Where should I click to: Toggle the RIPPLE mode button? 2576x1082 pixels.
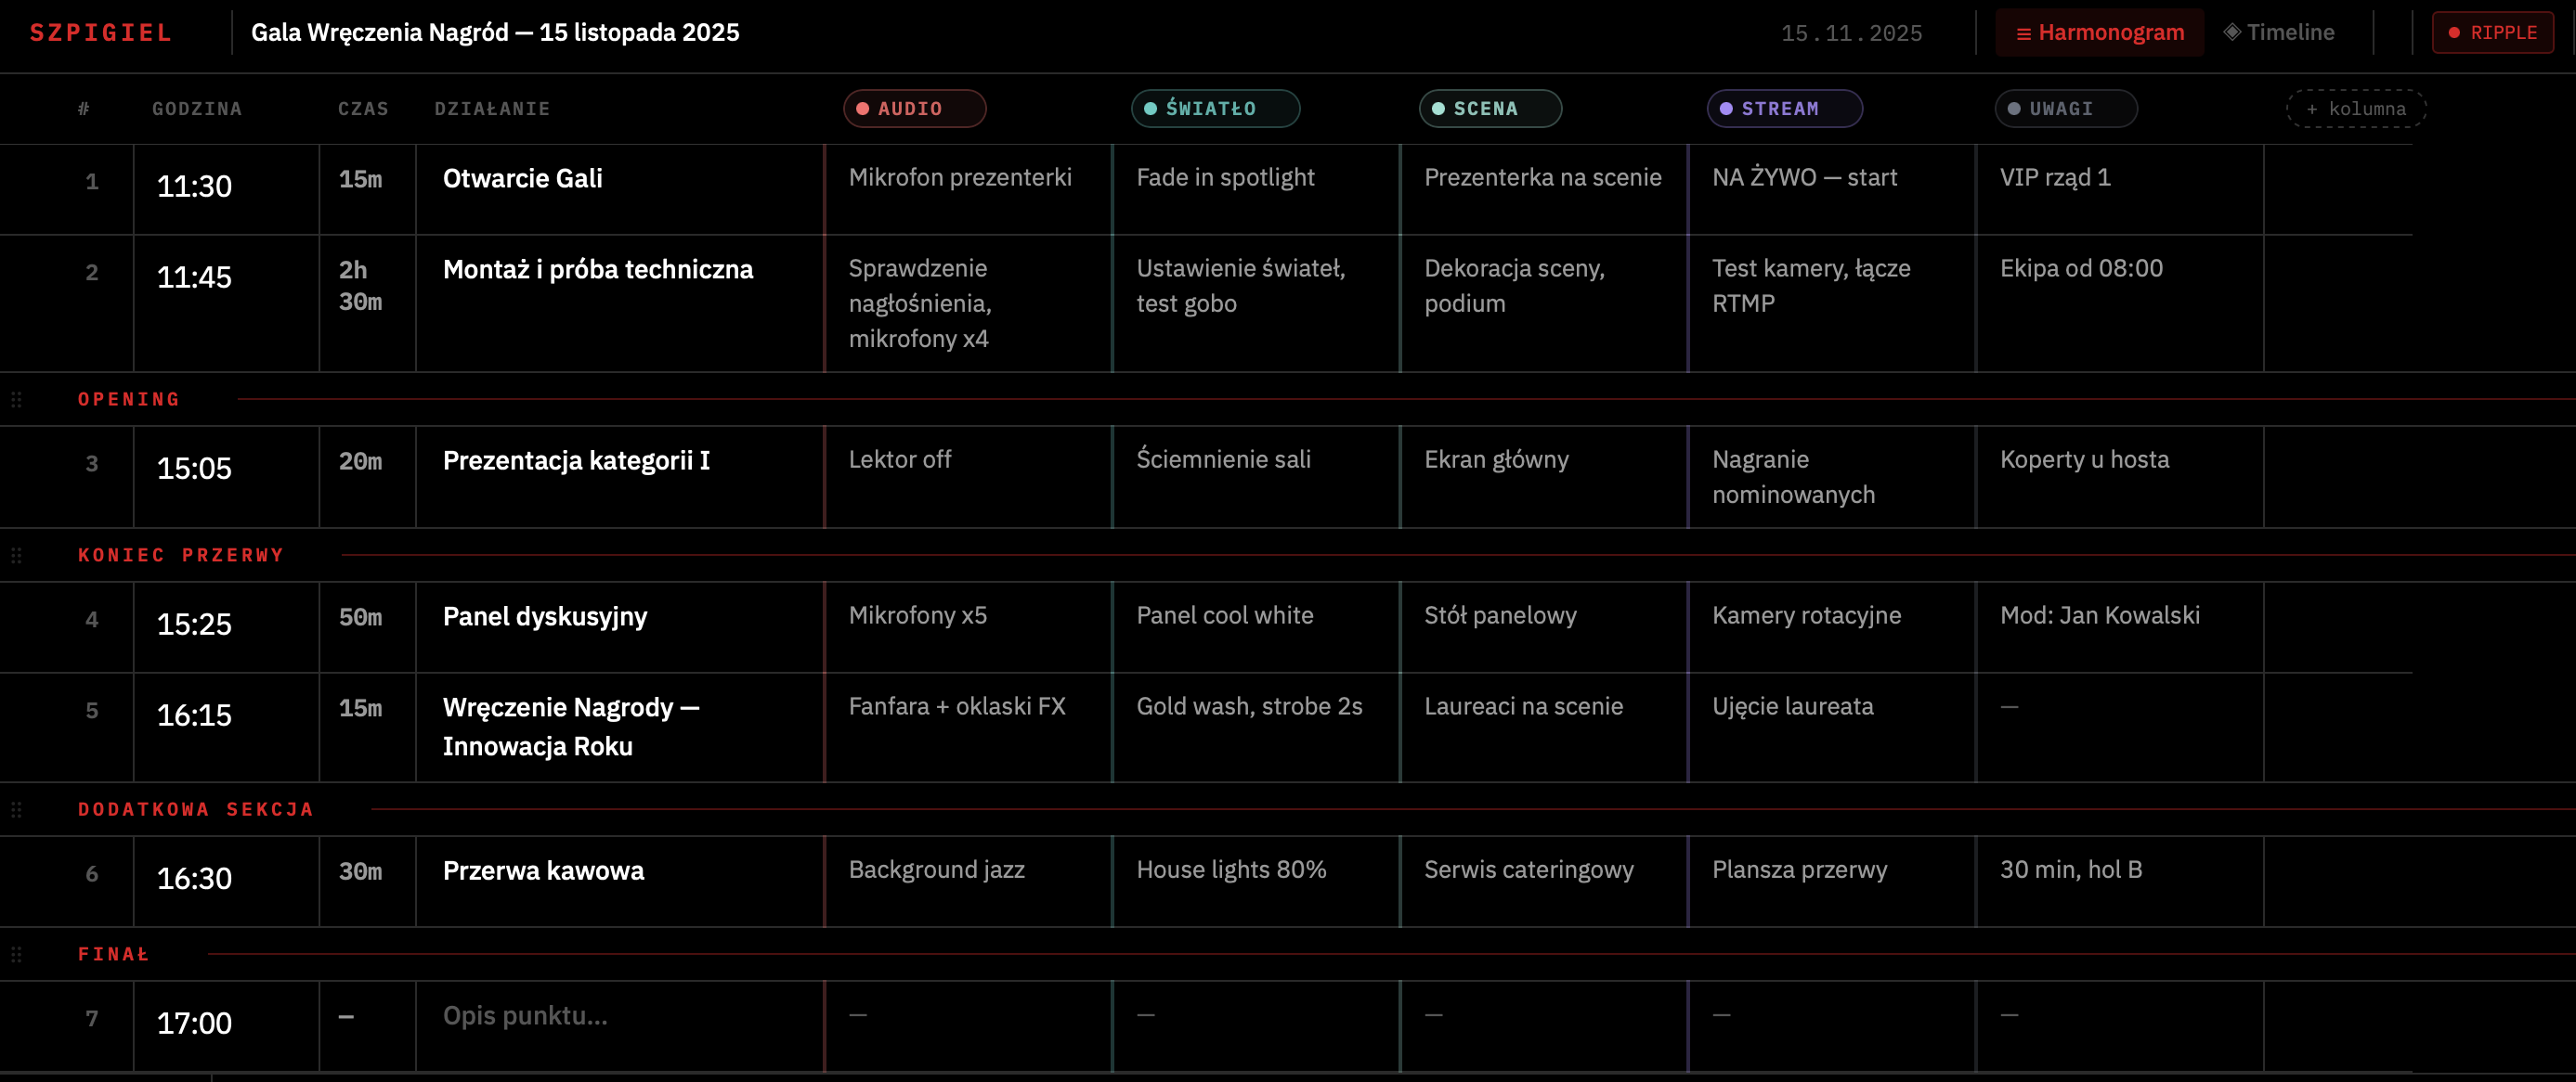[2492, 33]
